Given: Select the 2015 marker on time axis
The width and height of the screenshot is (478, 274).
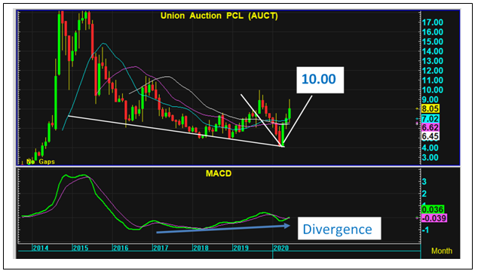Looking at the screenshot, I should 81,248.
